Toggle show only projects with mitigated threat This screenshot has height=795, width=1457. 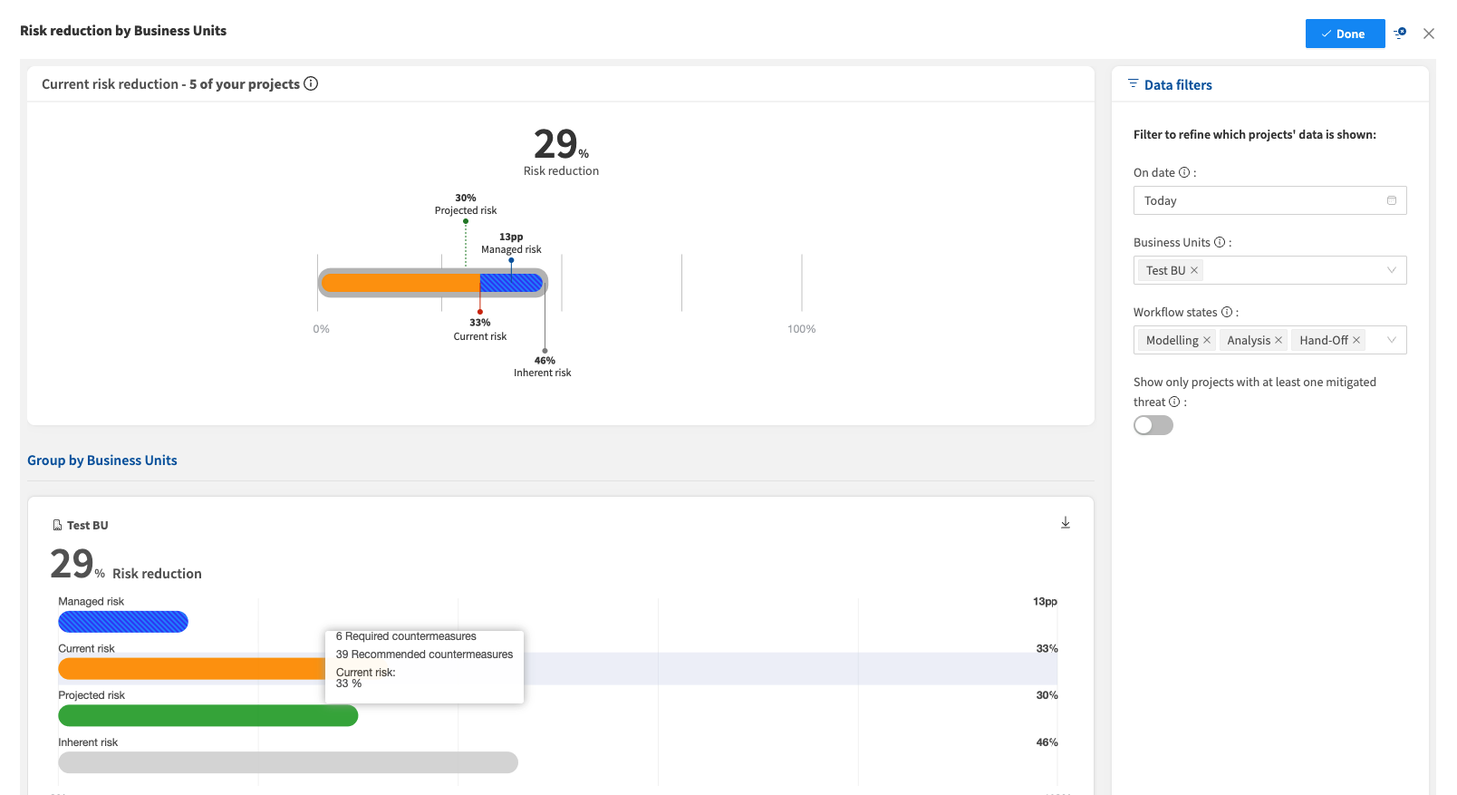tap(1153, 425)
